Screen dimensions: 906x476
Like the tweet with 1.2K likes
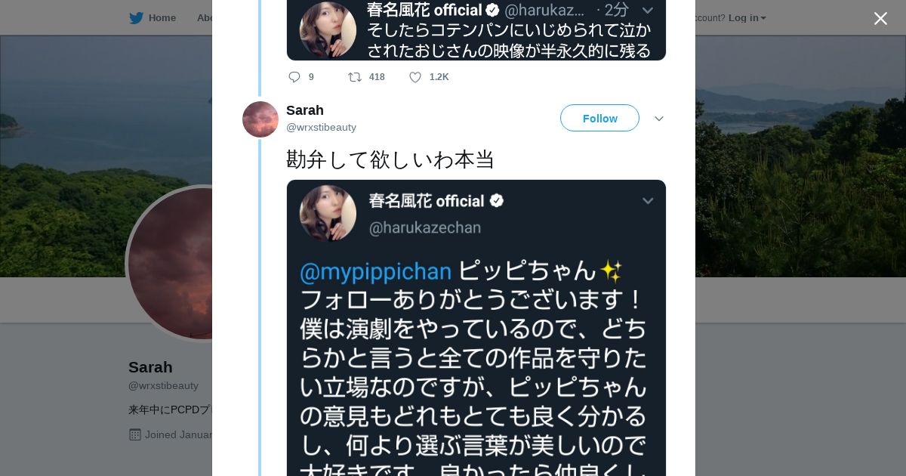click(x=415, y=77)
